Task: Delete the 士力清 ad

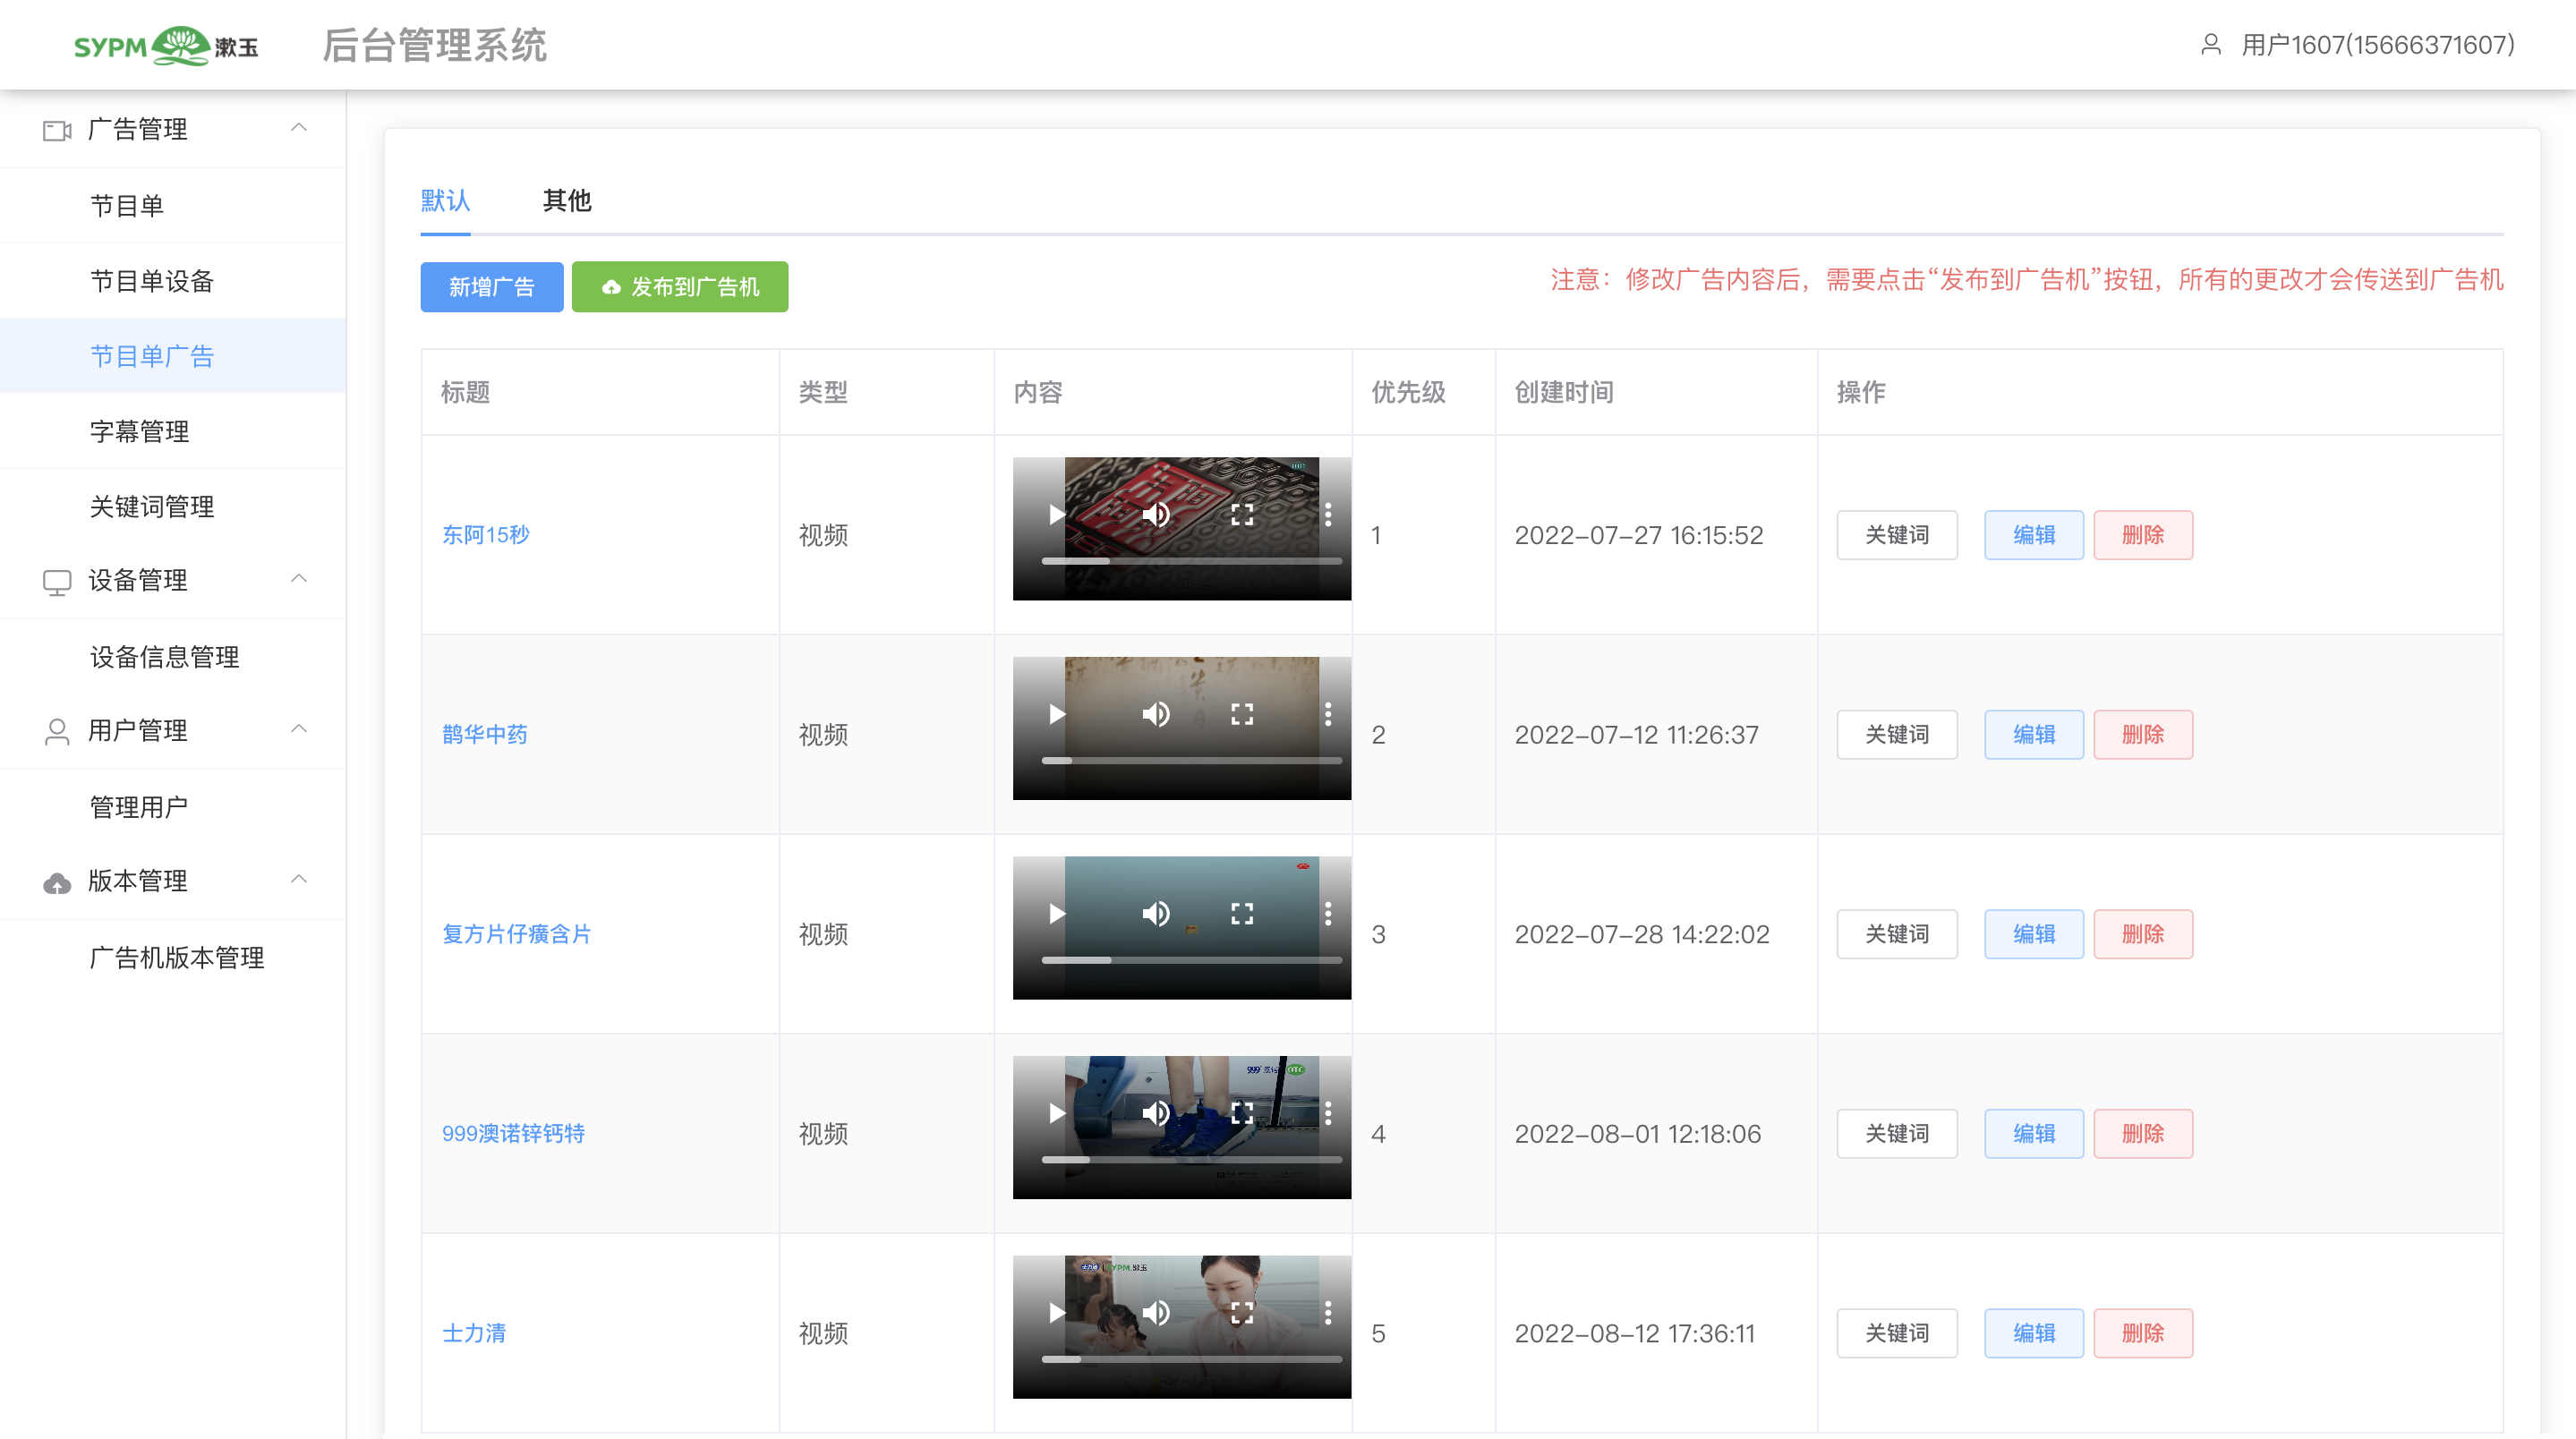Action: pyautogui.click(x=2143, y=1333)
